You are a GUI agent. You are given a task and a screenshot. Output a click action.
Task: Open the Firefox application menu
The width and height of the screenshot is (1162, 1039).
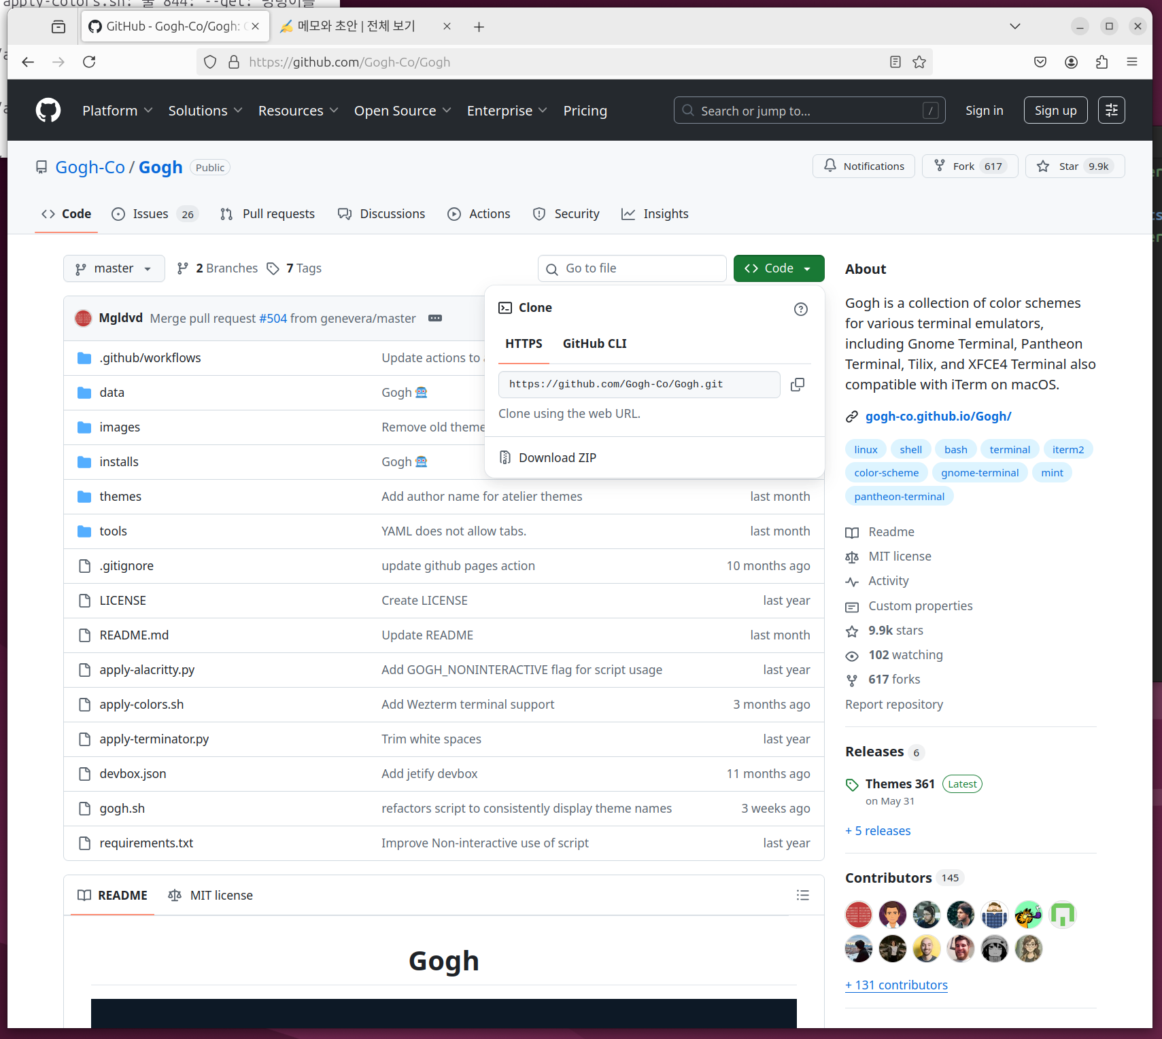pyautogui.click(x=1132, y=62)
